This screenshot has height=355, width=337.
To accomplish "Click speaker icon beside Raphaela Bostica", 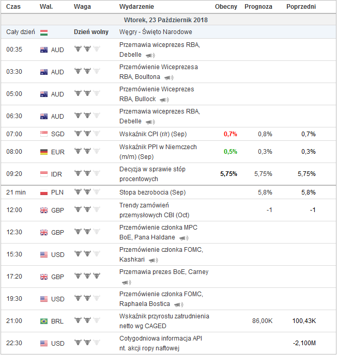I will tap(178, 304).
